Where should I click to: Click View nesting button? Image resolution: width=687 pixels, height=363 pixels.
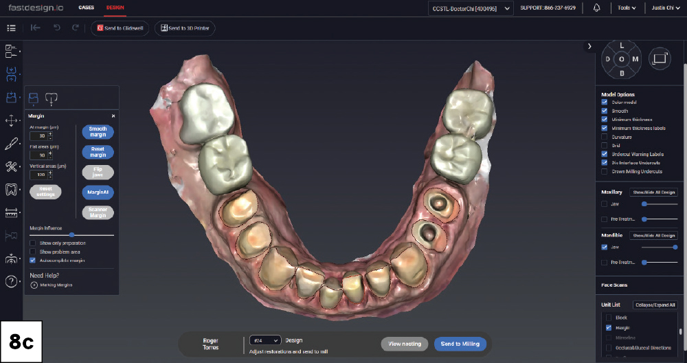tap(405, 344)
